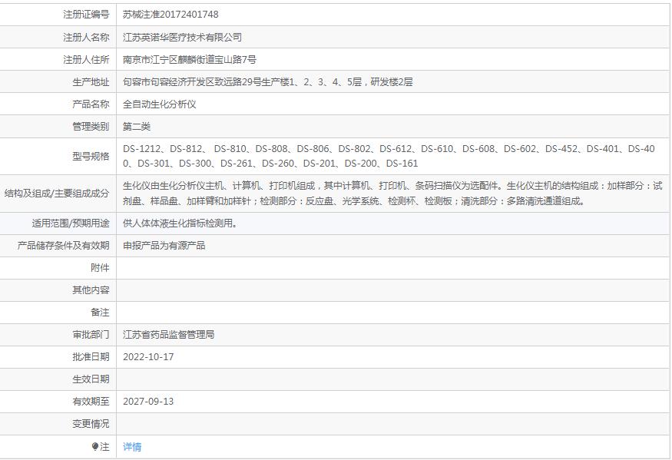The image size is (672, 460).
Task: Click the 产品储存条件及有效期 label
Action: (x=64, y=246)
